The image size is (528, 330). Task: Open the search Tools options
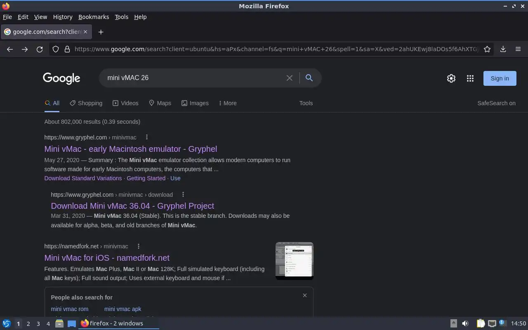(306, 103)
